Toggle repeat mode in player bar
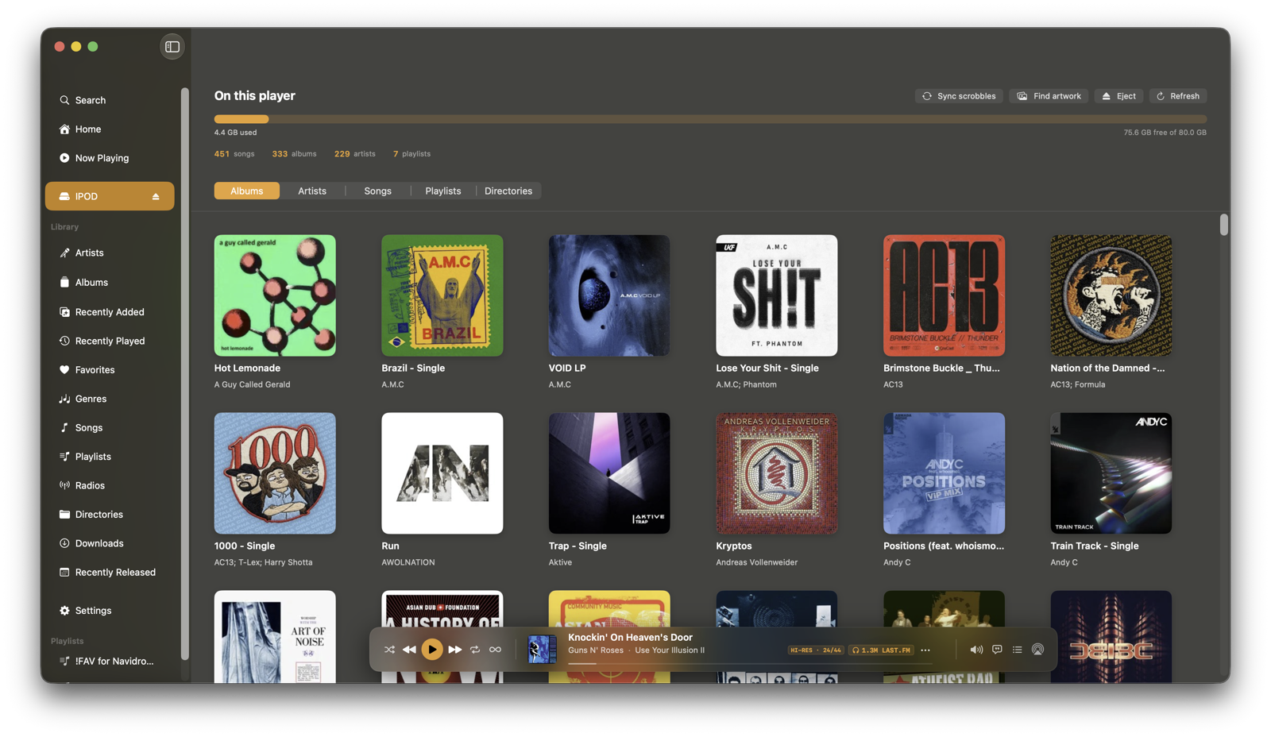 [x=475, y=650]
